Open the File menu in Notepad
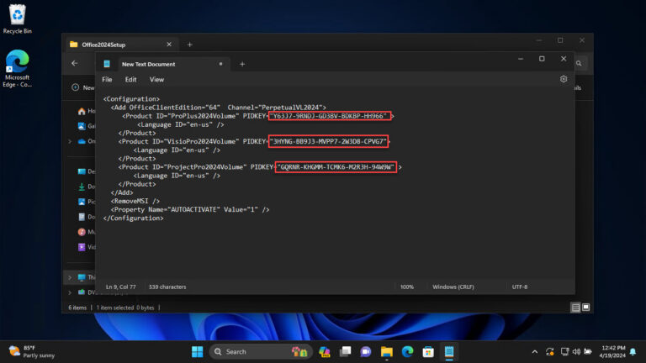646x363 pixels. pyautogui.click(x=107, y=80)
